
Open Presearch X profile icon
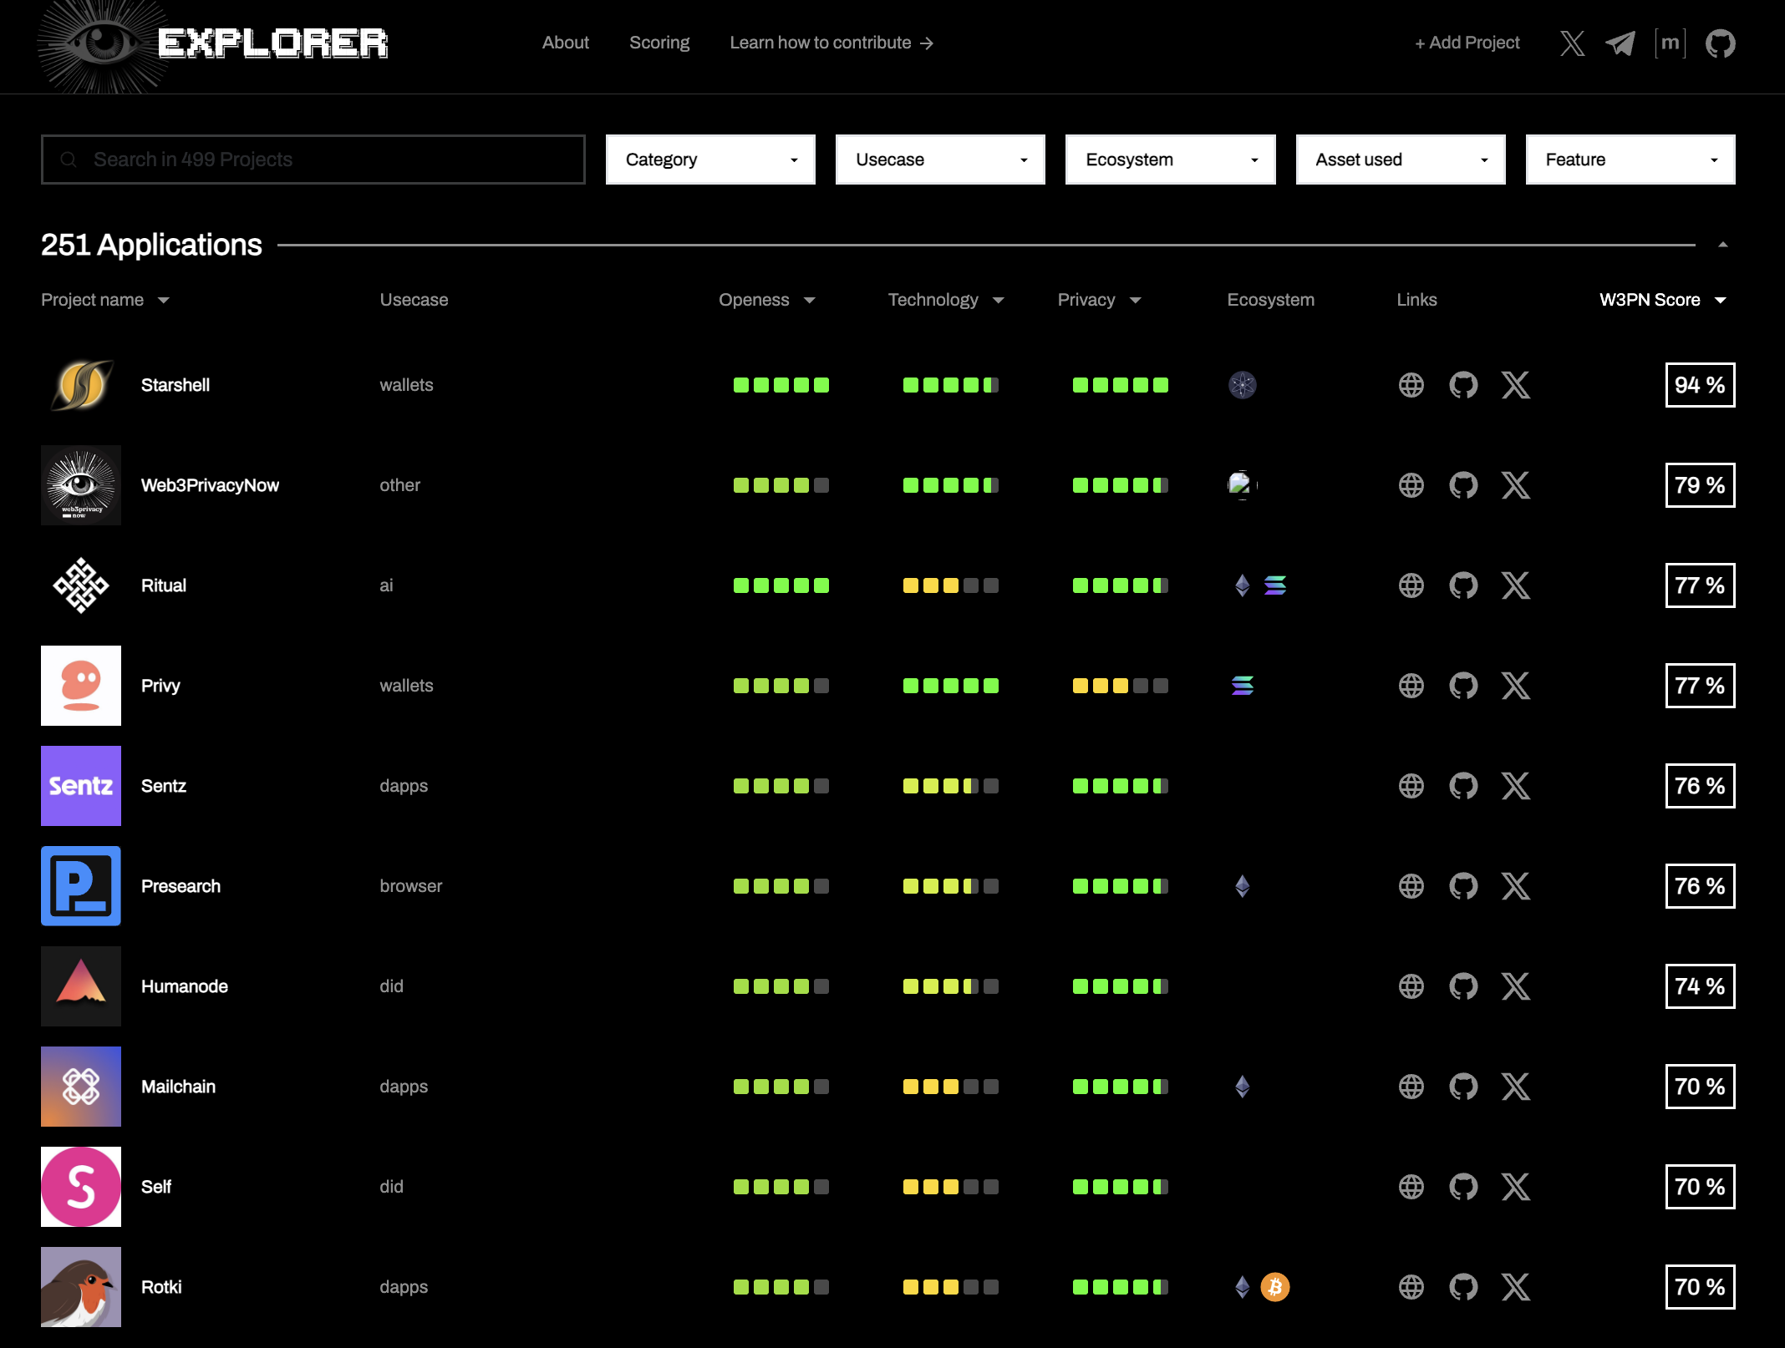tap(1516, 886)
